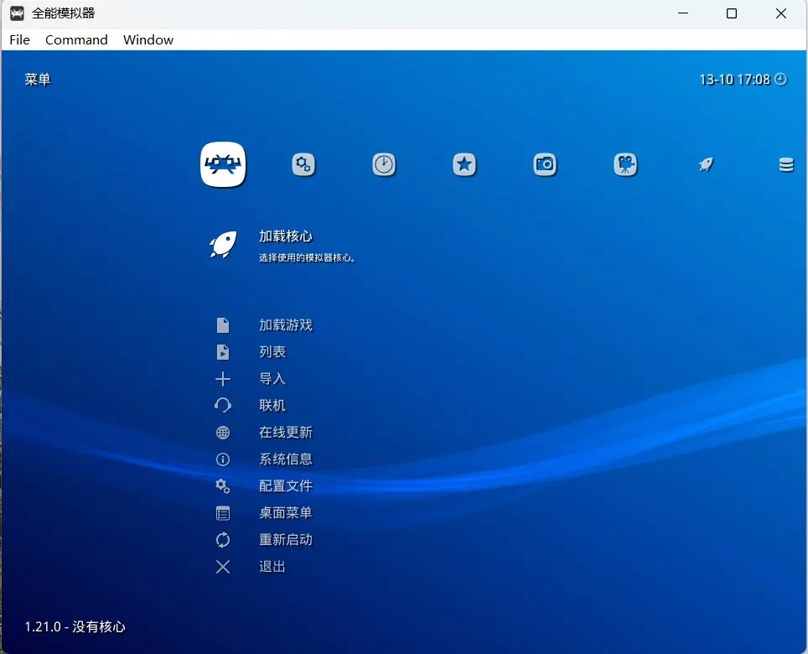808x654 pixels.
Task: Click the clock icon next to the time
Action: tap(780, 79)
